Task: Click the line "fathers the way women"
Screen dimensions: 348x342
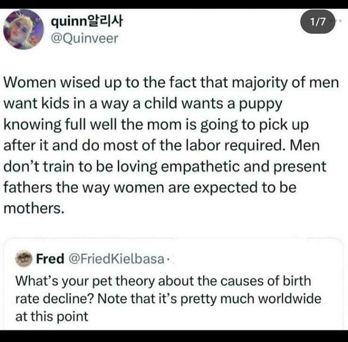Action: [150, 188]
